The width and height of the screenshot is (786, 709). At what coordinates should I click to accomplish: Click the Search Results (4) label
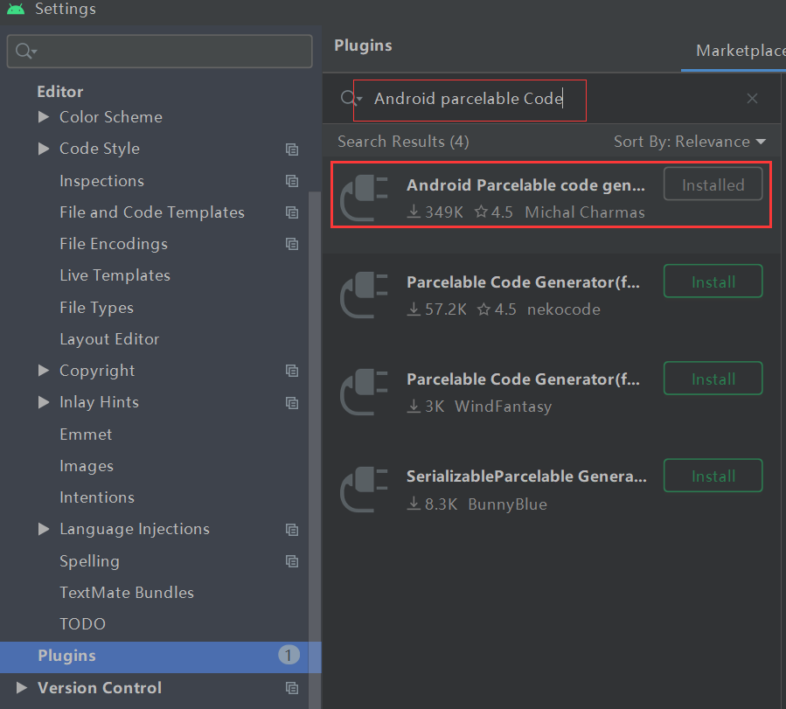pyautogui.click(x=403, y=142)
